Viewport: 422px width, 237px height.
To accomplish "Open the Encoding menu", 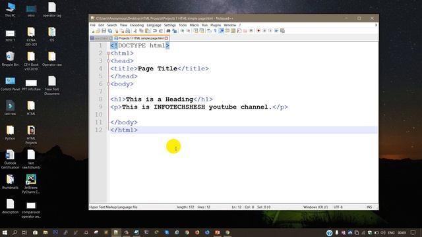I will point(136,25).
